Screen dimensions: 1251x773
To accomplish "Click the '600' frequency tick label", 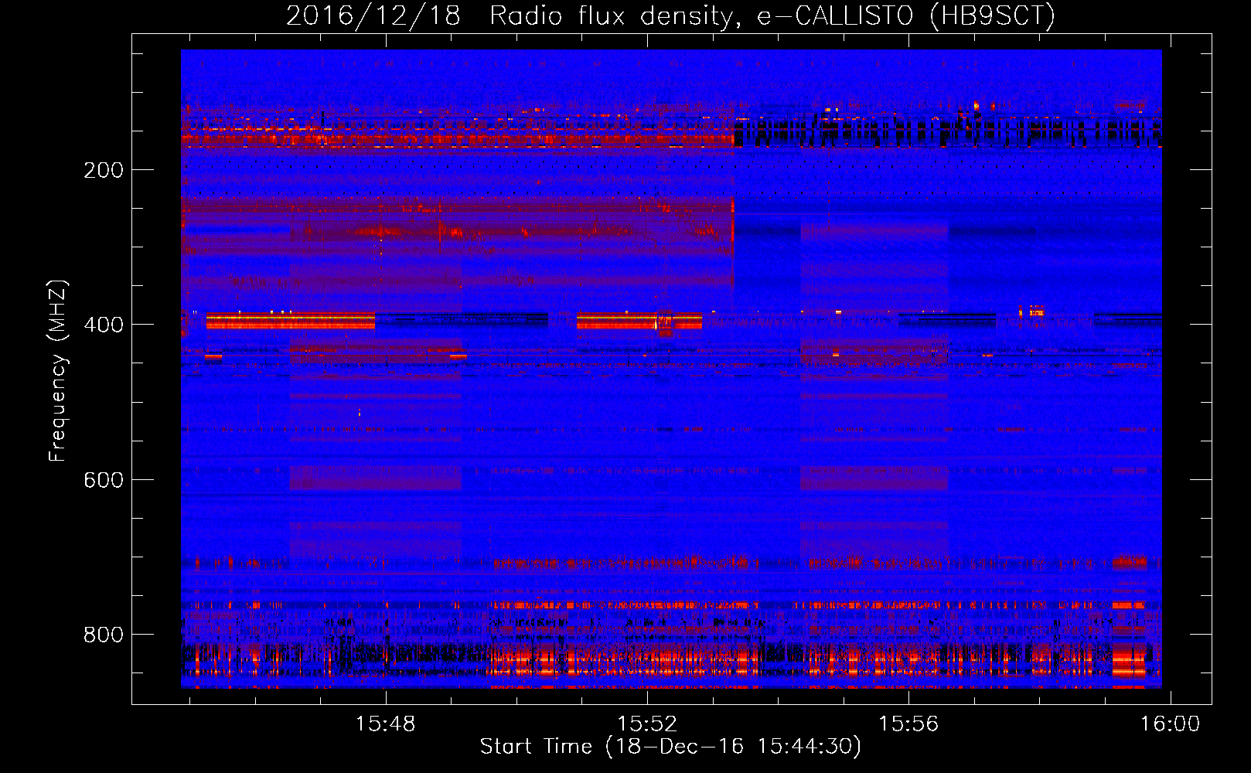I will [x=104, y=480].
